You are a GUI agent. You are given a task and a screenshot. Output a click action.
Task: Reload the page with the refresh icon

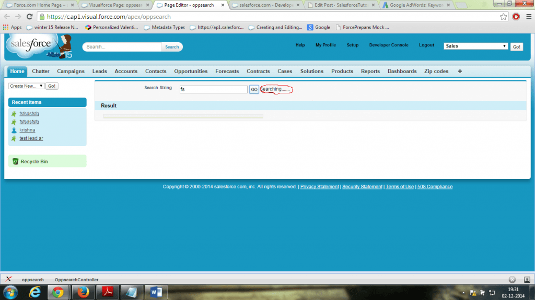pyautogui.click(x=30, y=17)
